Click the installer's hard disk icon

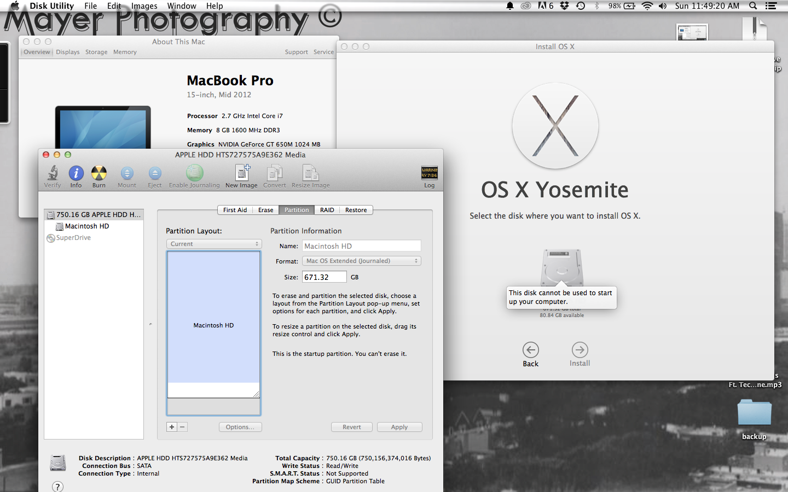(x=562, y=267)
